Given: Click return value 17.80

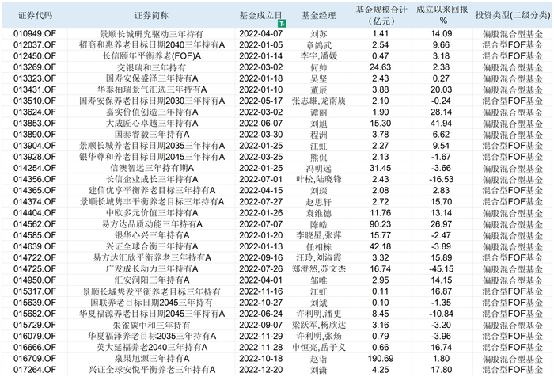Looking at the screenshot, I should pos(442,370).
